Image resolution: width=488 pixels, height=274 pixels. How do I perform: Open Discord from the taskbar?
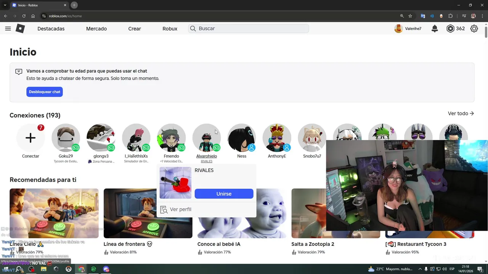[x=106, y=269]
